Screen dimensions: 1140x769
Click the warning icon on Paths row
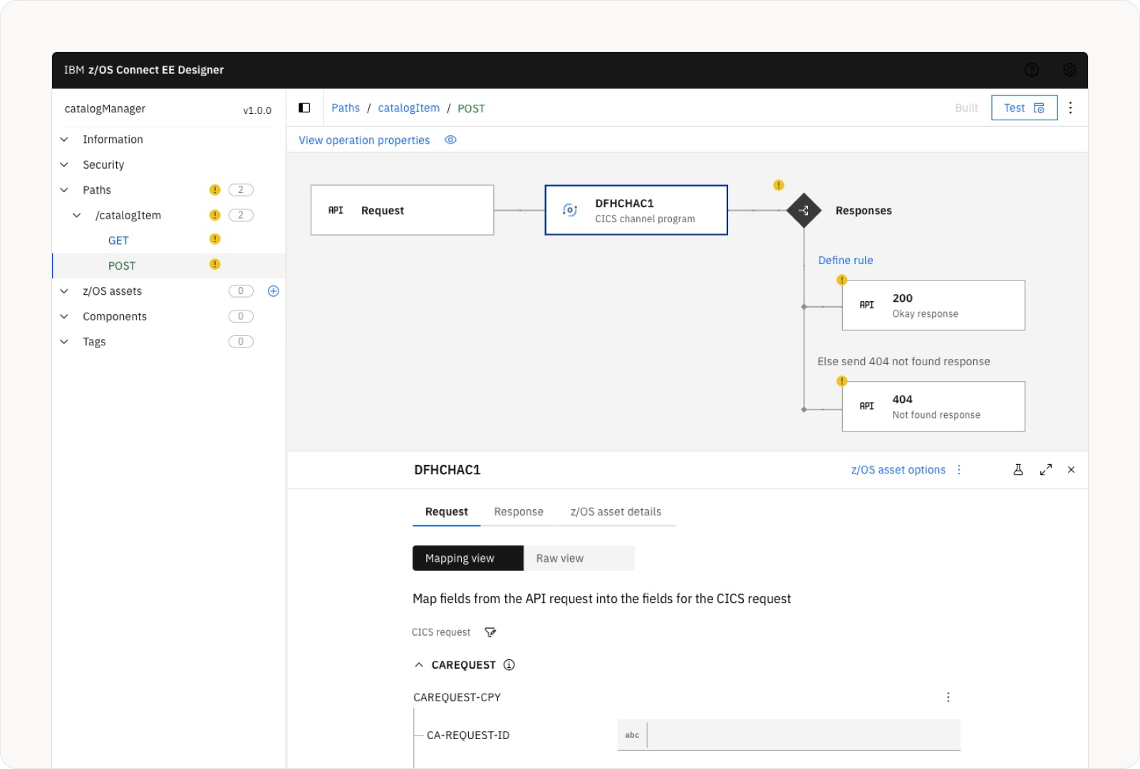(x=214, y=190)
